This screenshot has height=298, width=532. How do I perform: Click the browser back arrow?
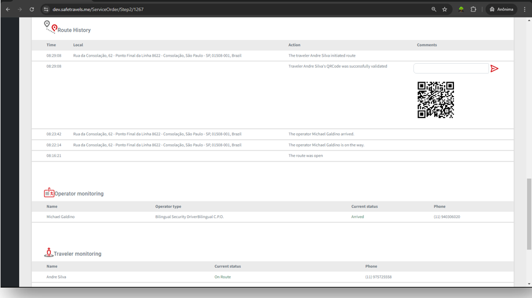tap(8, 9)
